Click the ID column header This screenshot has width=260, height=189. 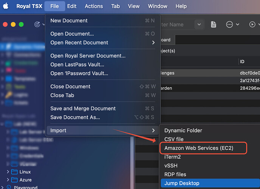pyautogui.click(x=242, y=62)
